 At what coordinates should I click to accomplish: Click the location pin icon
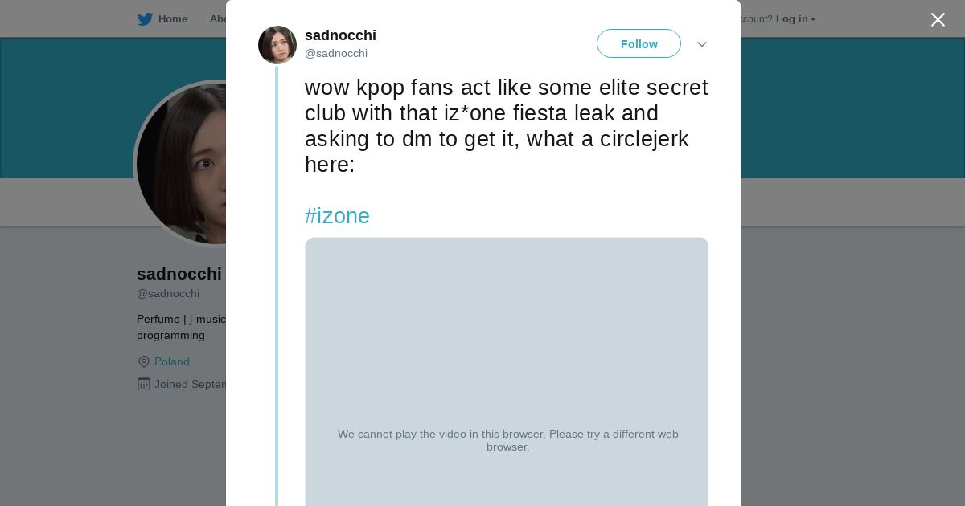tap(144, 362)
